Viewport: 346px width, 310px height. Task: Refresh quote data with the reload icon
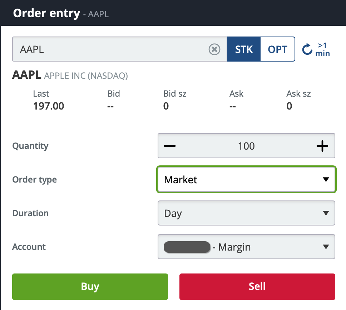(x=307, y=49)
